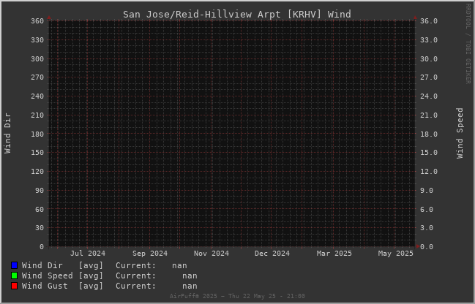Click the 240 value on left axis
This screenshot has height=304, width=475.
pos(37,96)
